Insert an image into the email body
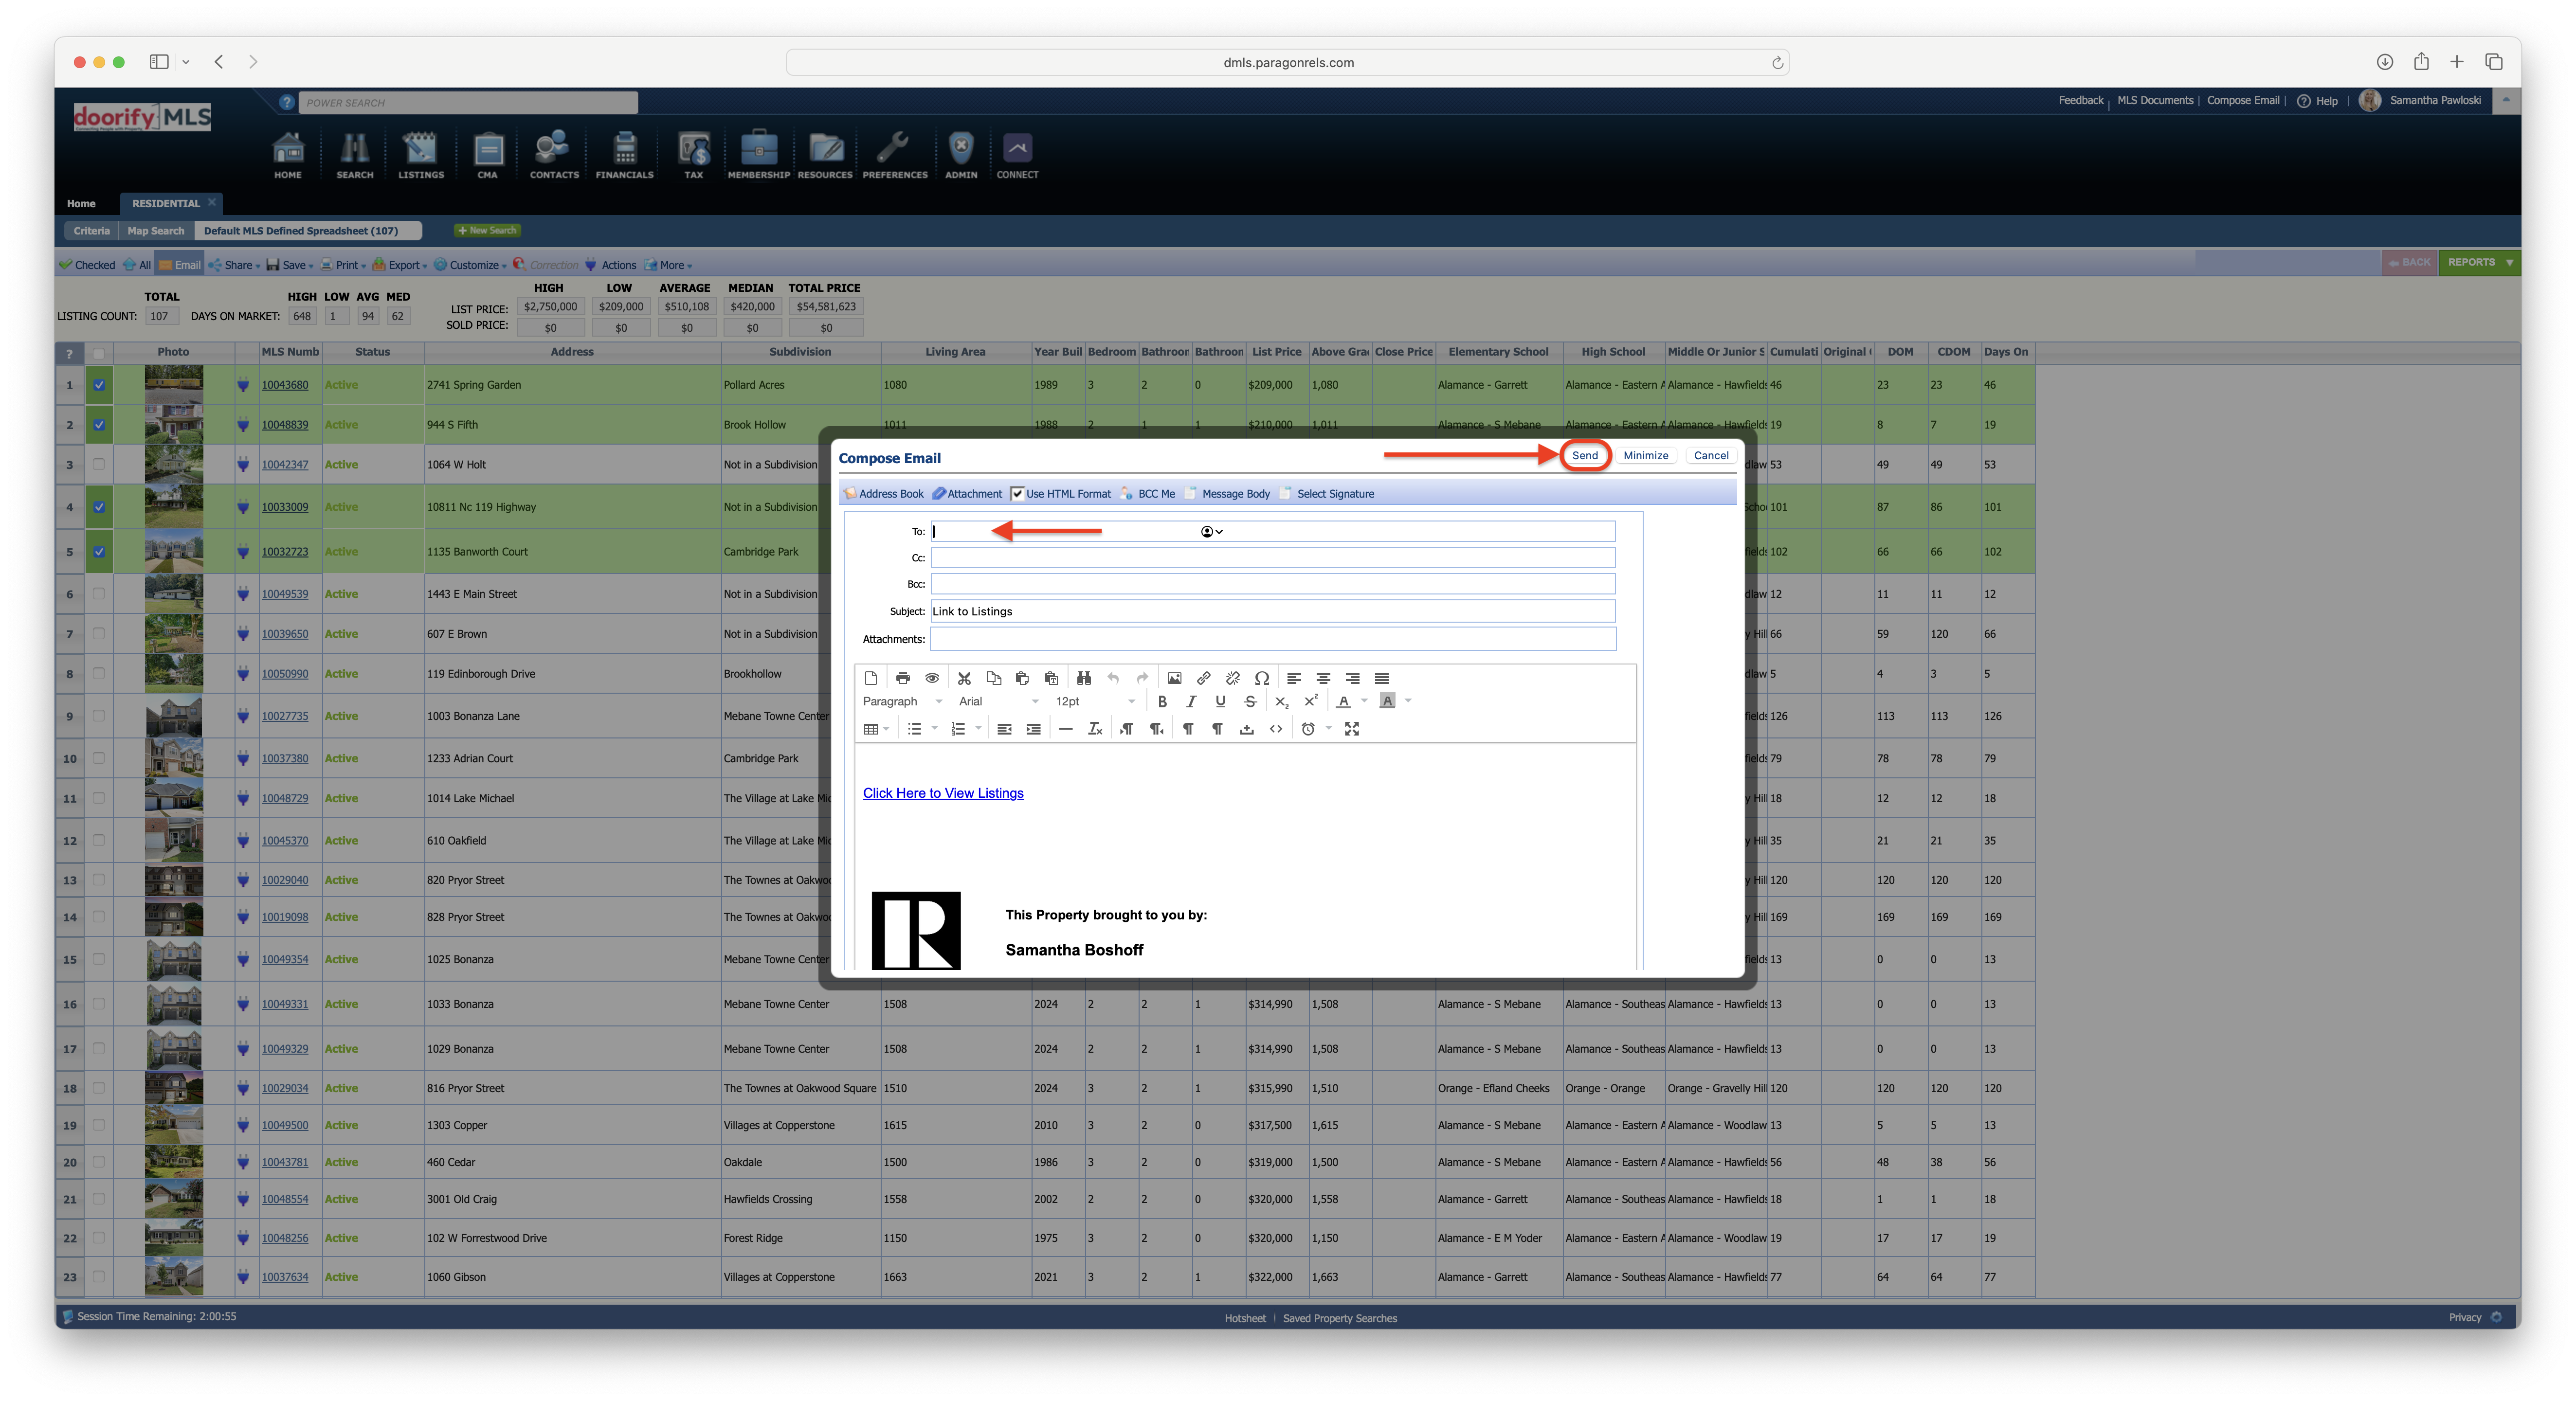 coord(1174,678)
